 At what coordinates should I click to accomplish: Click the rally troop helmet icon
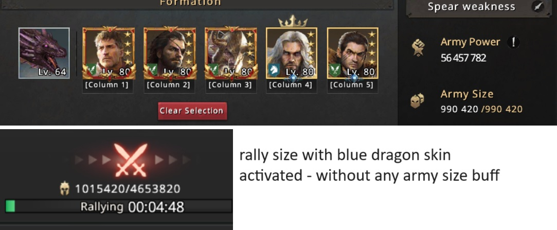point(65,188)
